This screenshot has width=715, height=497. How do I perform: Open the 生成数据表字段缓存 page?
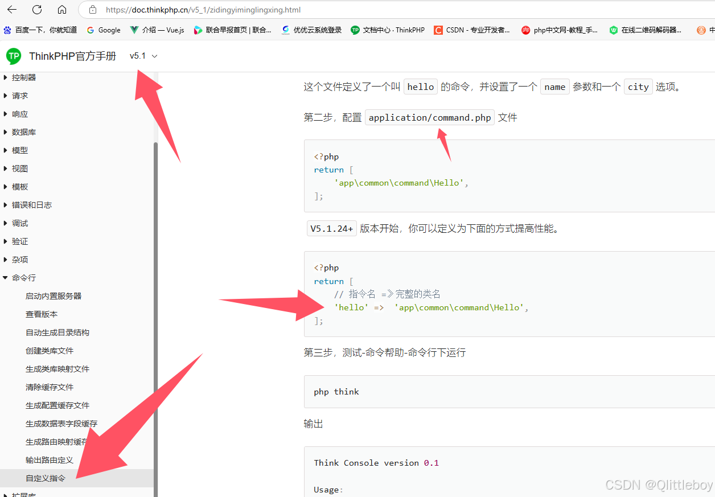(61, 424)
